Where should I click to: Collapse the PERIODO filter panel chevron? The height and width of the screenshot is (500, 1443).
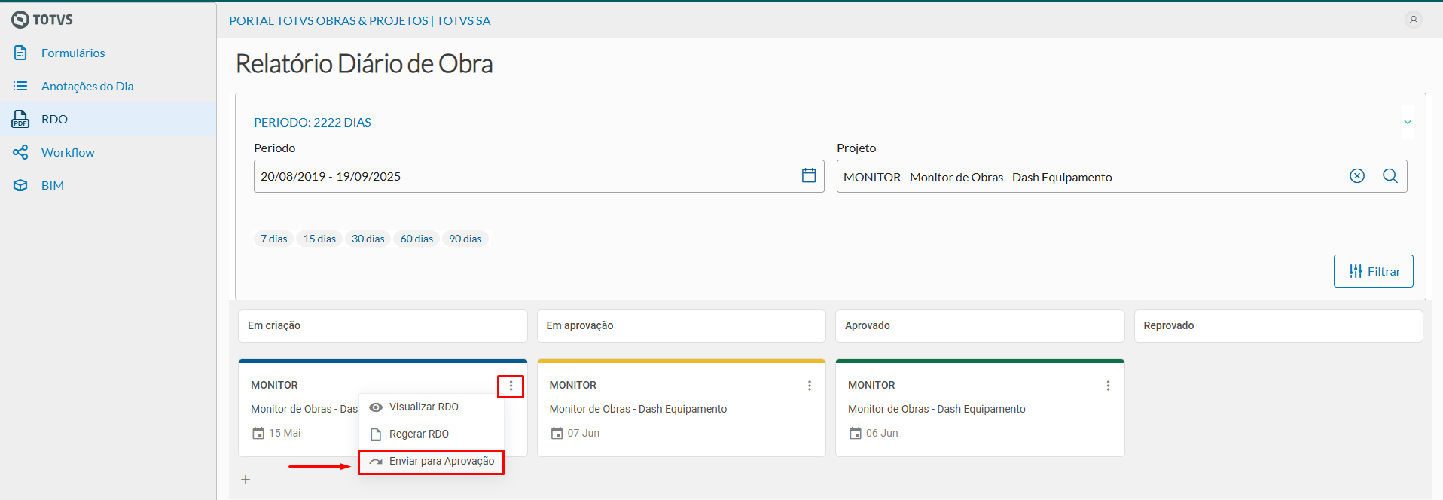(1407, 122)
